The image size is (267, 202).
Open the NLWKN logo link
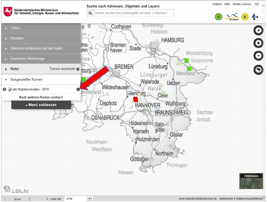click(232, 16)
